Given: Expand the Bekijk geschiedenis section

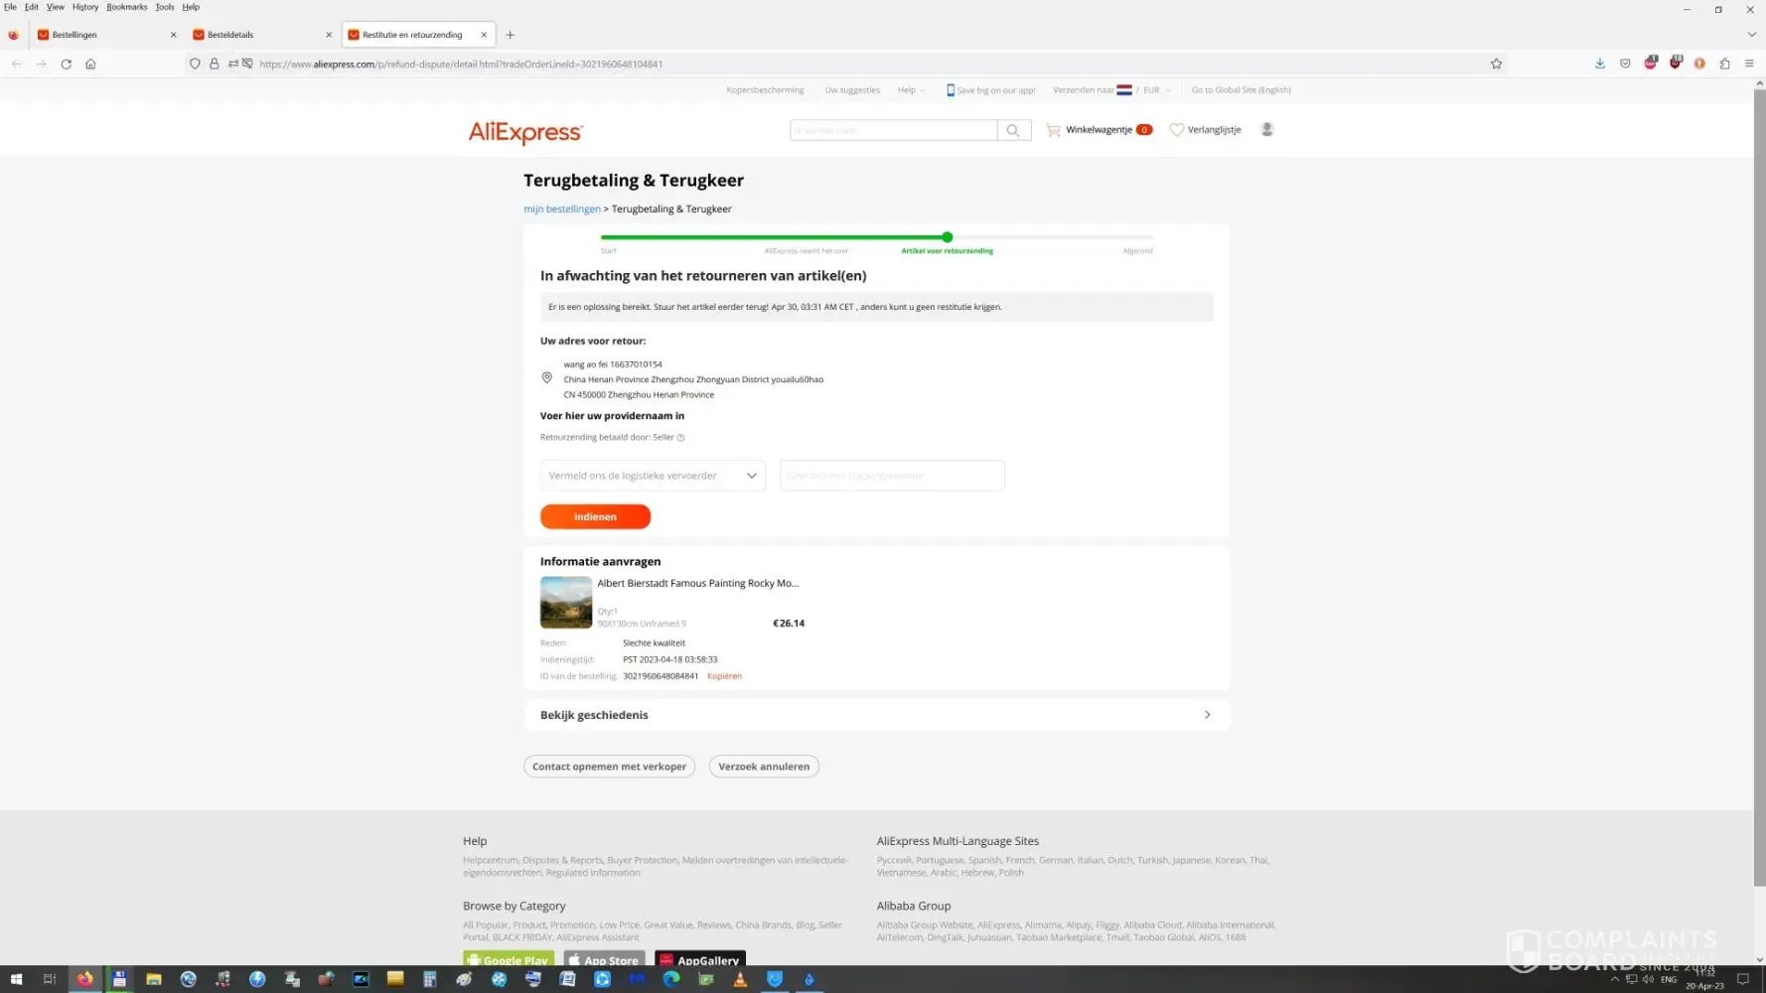Looking at the screenshot, I should [876, 715].
